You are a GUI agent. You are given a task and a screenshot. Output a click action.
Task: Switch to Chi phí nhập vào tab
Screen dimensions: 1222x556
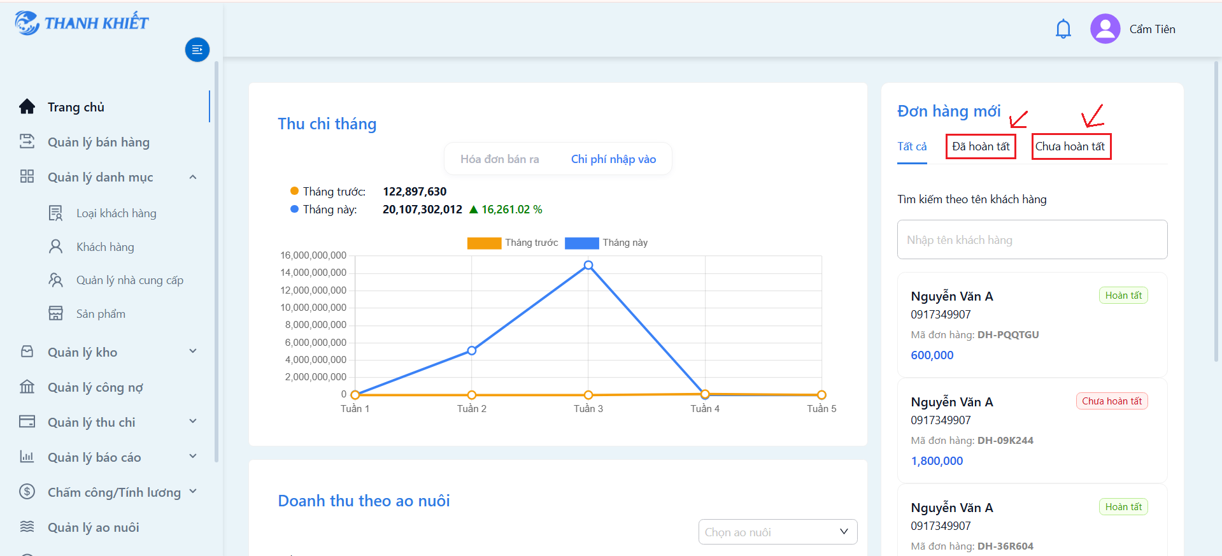pyautogui.click(x=613, y=159)
